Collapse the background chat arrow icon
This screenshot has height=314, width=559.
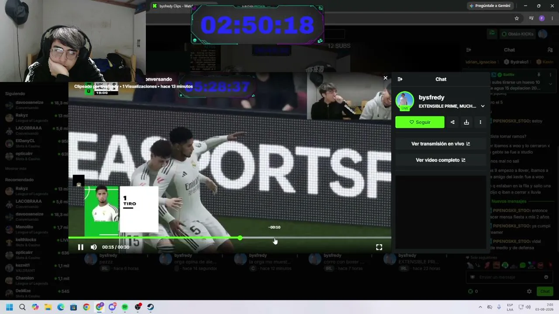469,50
